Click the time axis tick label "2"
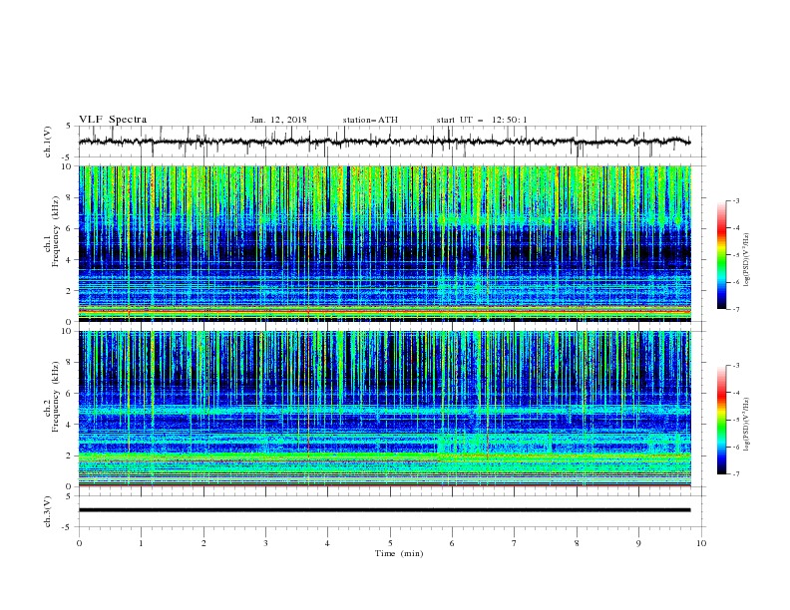Screen dimensions: 790x610 (x=203, y=543)
